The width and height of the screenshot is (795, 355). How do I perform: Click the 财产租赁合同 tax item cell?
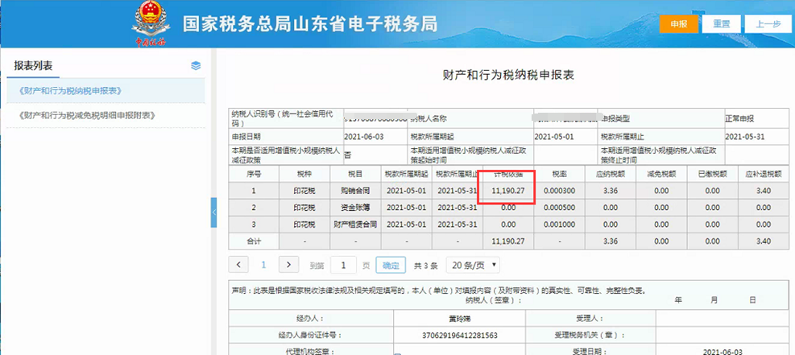pos(355,225)
